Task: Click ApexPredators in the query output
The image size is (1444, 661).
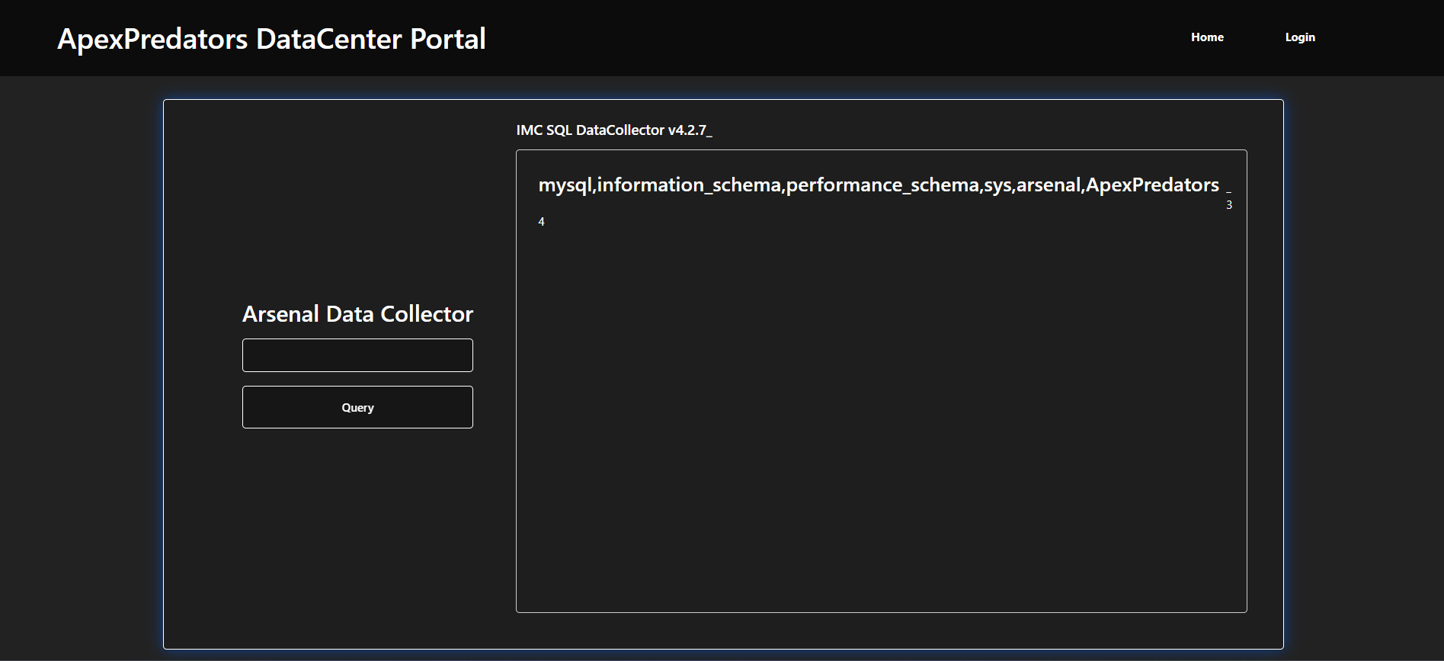Action: coord(1152,185)
